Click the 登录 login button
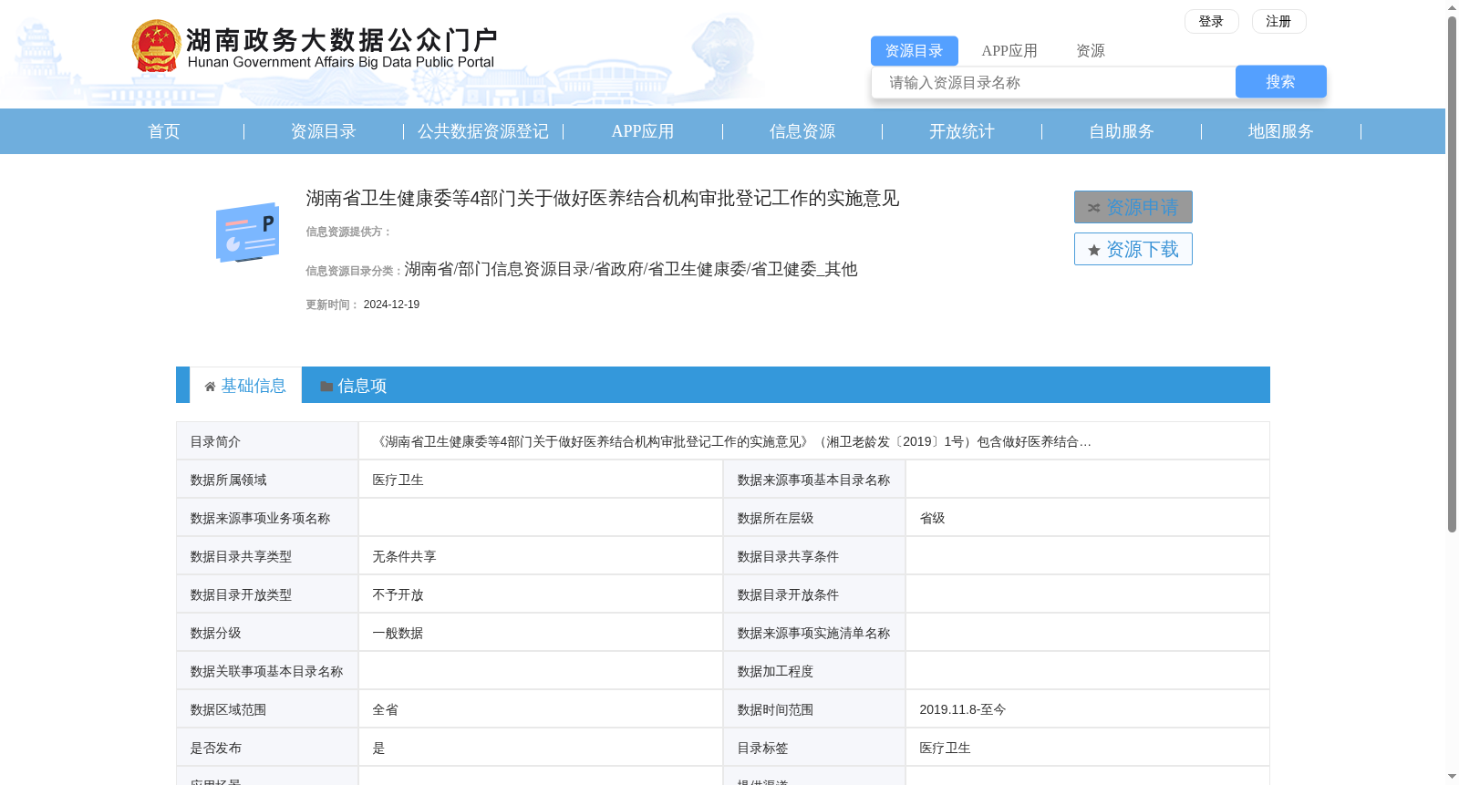 point(1211,21)
